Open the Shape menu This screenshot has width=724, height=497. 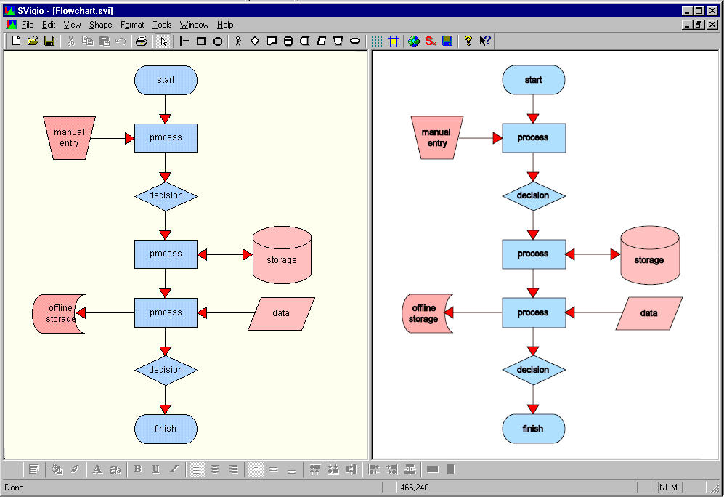[x=101, y=25]
